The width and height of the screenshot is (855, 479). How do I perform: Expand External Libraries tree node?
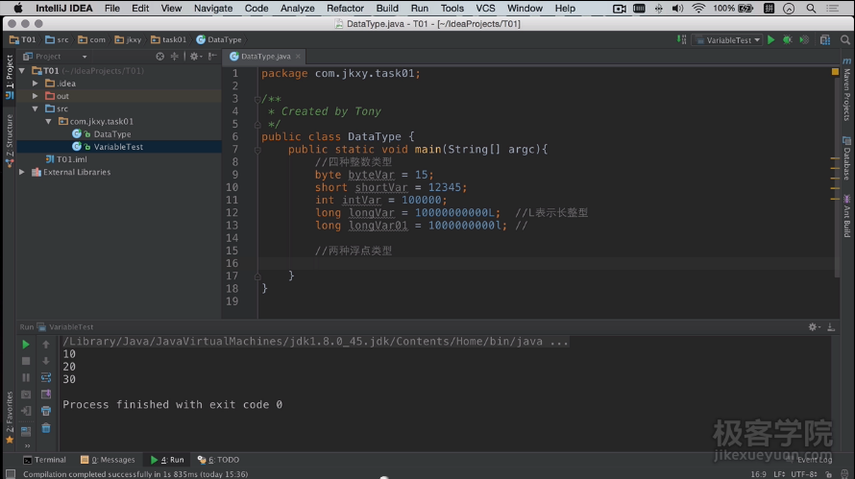pos(23,173)
